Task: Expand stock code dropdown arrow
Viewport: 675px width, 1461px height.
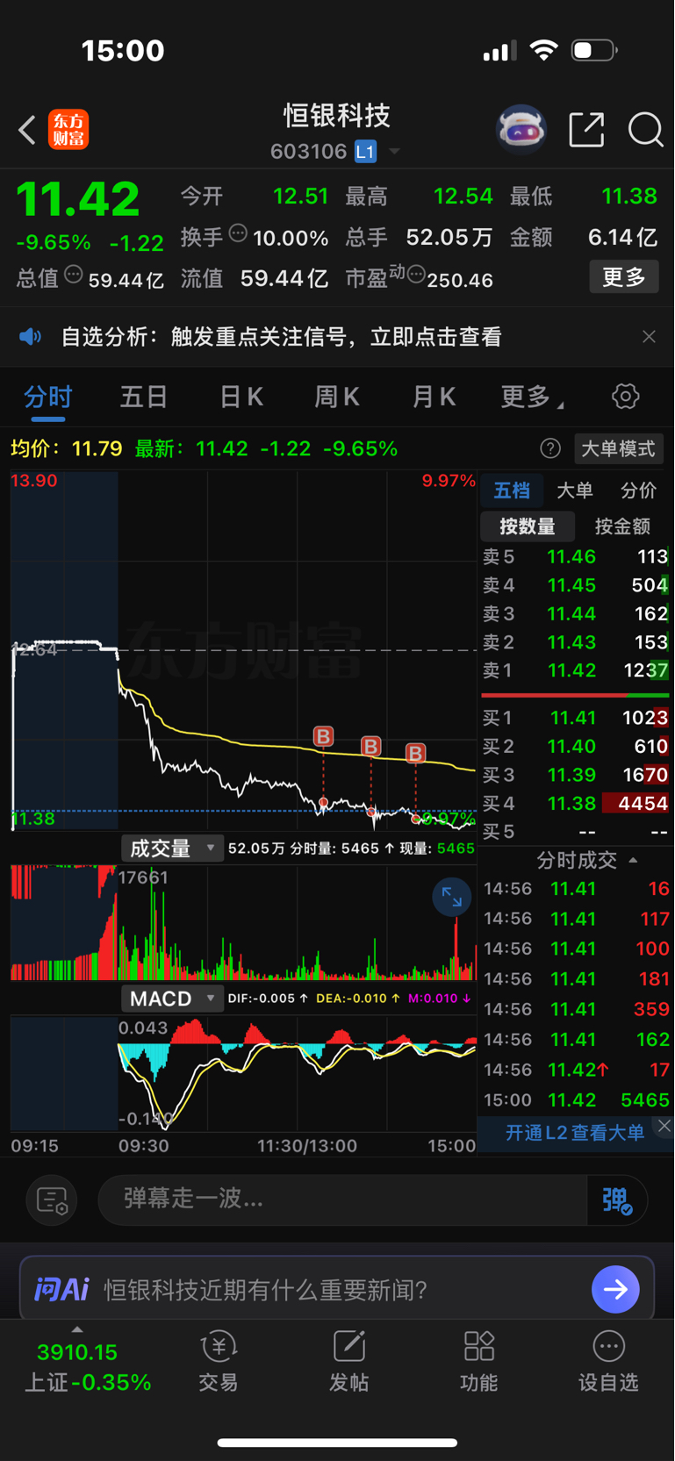Action: point(395,152)
